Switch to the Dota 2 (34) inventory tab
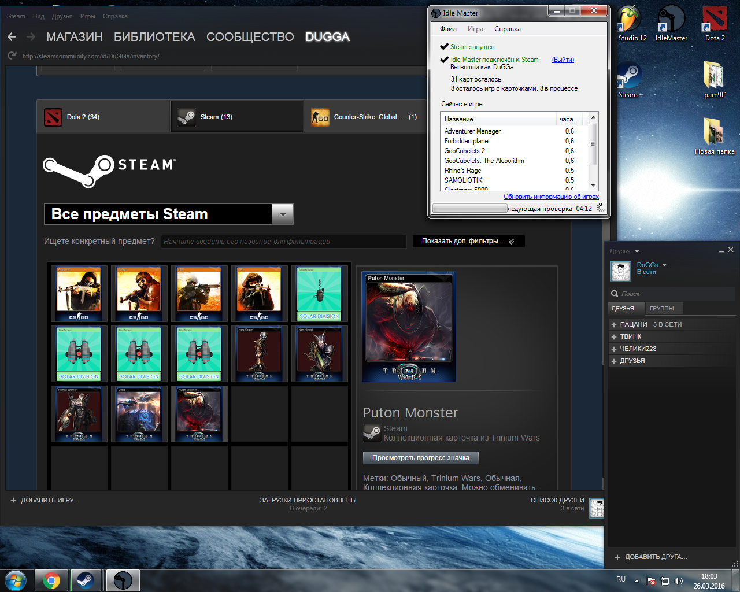The image size is (740, 592). (103, 117)
